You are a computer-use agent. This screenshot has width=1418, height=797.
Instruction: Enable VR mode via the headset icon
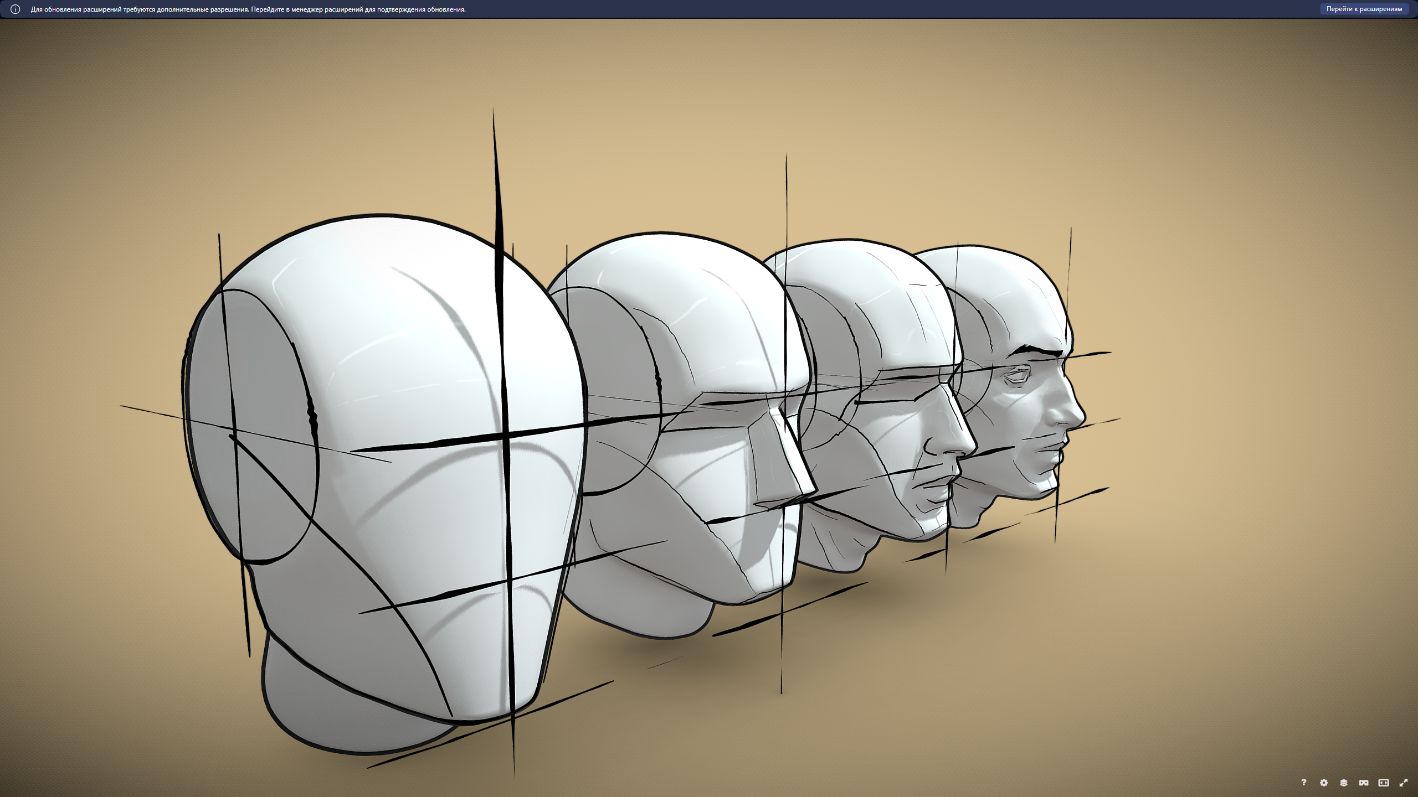(x=1364, y=782)
